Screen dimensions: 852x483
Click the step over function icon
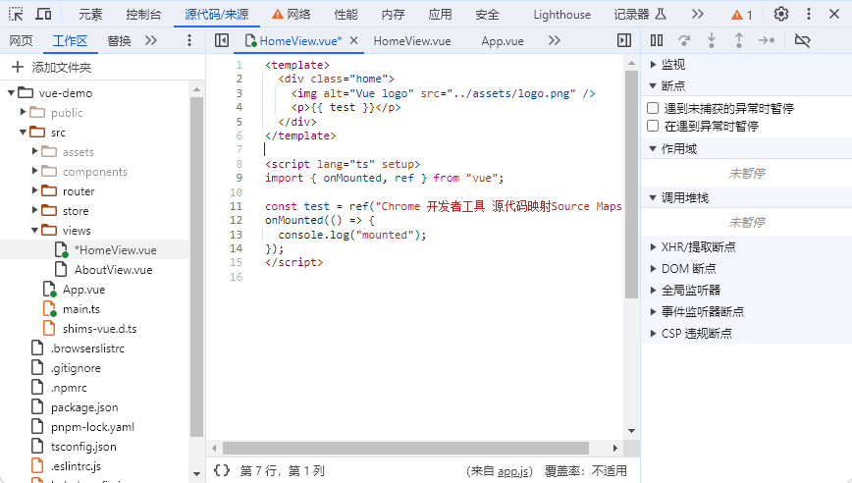pyautogui.click(x=684, y=40)
